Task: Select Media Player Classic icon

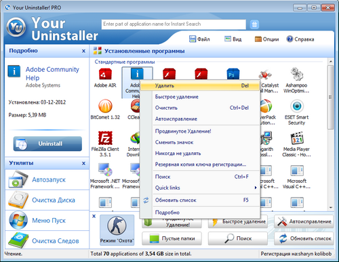Action: [296, 138]
